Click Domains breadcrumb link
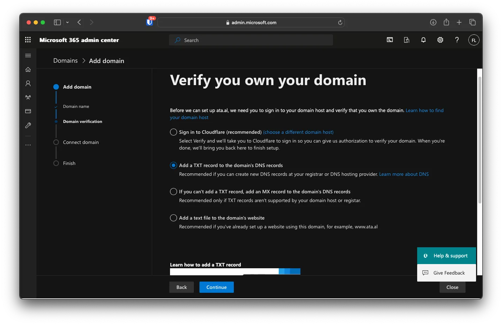This screenshot has width=502, height=325. 66,61
